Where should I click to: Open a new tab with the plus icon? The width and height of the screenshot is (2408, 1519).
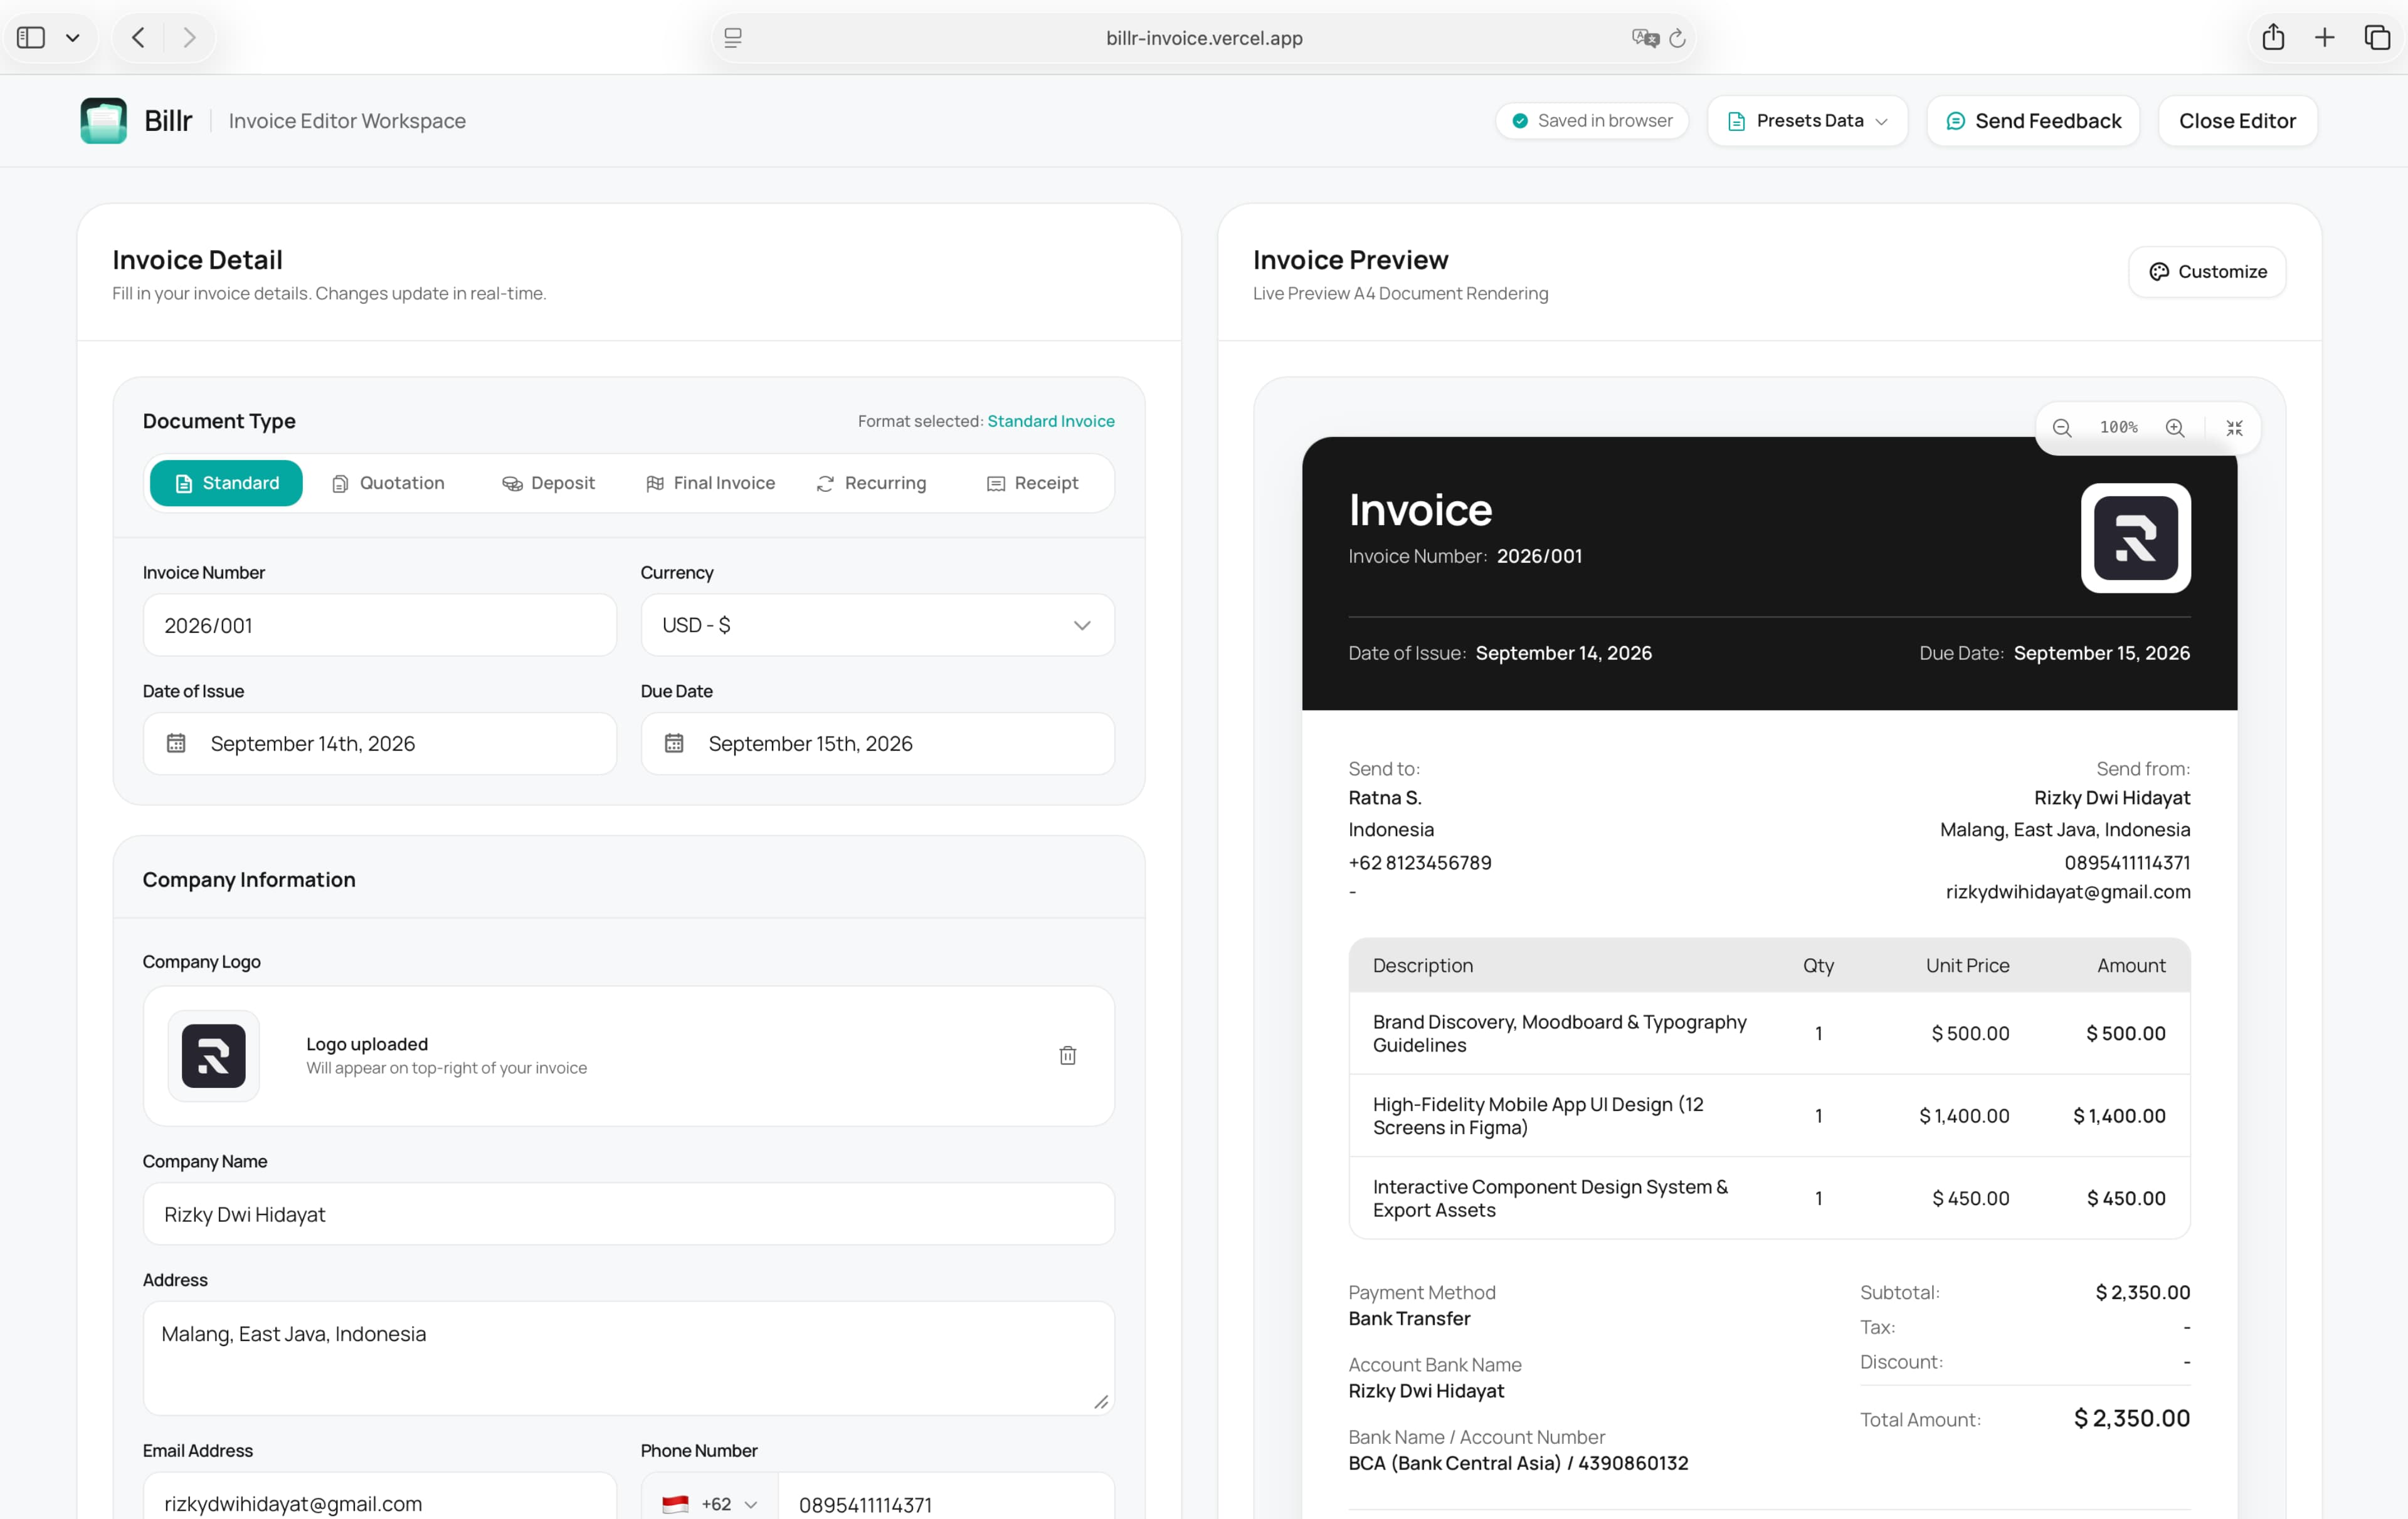click(2324, 38)
